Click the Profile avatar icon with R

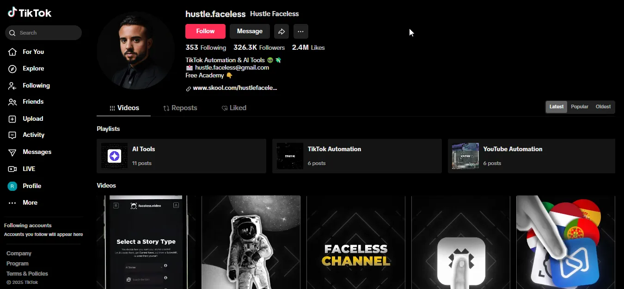point(12,186)
